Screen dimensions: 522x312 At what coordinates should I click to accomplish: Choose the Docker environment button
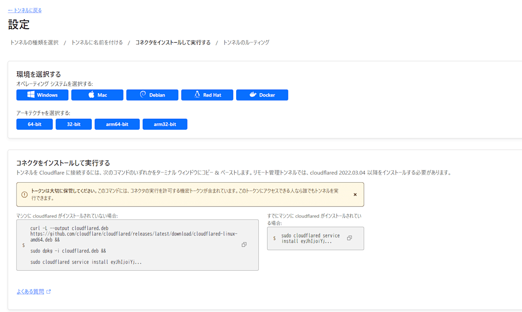262,95
